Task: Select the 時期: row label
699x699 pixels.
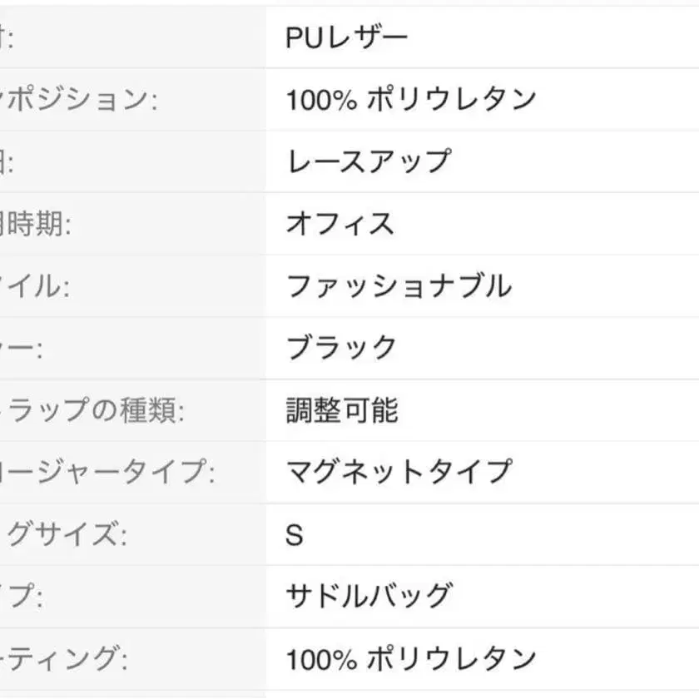Action: point(37,224)
